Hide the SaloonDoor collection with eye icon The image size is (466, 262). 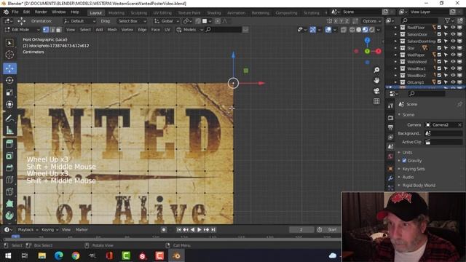(453, 34)
